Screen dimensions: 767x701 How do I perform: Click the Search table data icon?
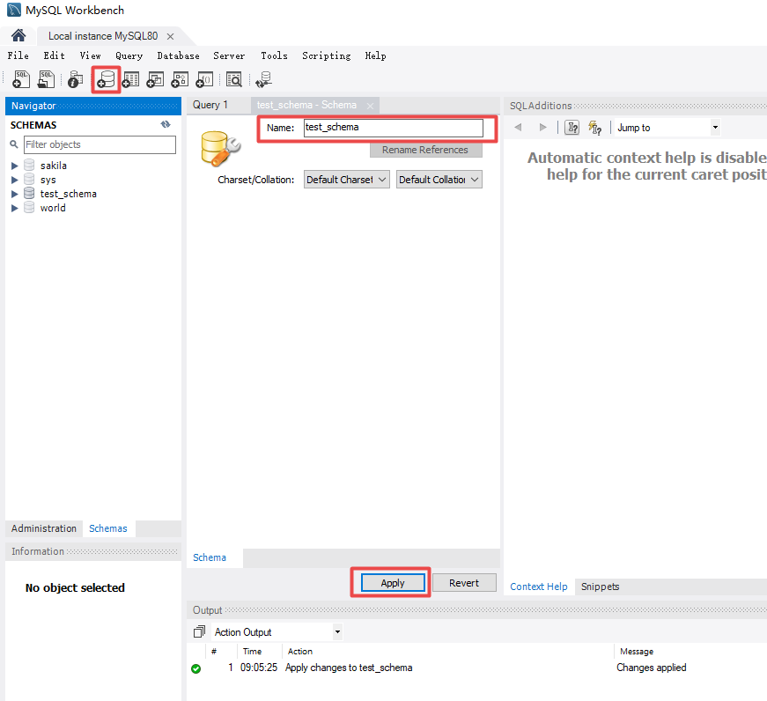pos(234,79)
